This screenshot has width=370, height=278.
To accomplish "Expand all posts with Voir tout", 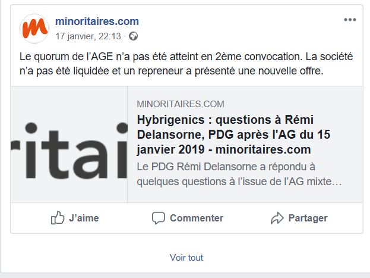I will [x=186, y=257].
